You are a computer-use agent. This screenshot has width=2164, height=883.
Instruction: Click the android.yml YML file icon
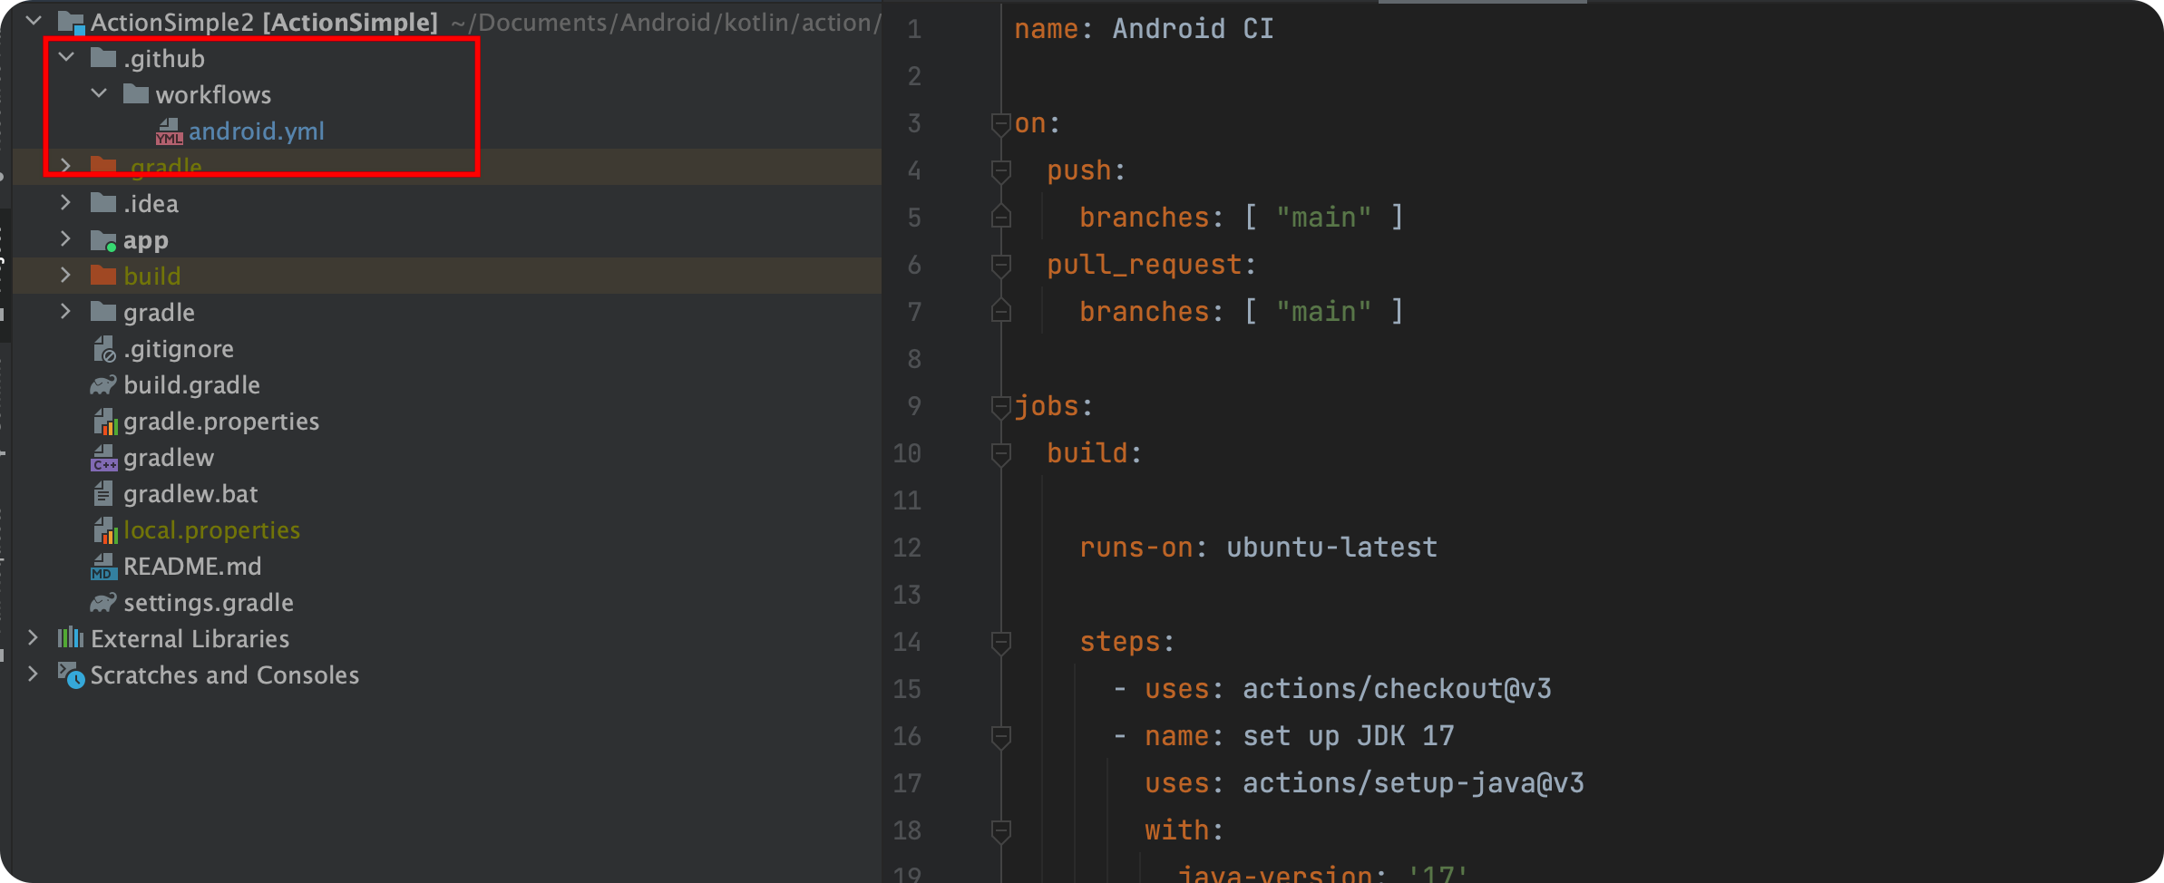(169, 131)
